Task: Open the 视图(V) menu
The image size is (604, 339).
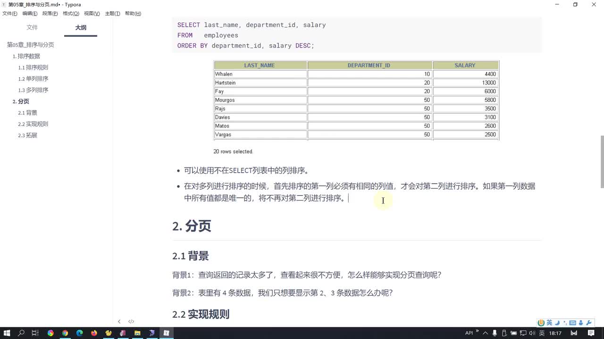Action: coord(92,13)
